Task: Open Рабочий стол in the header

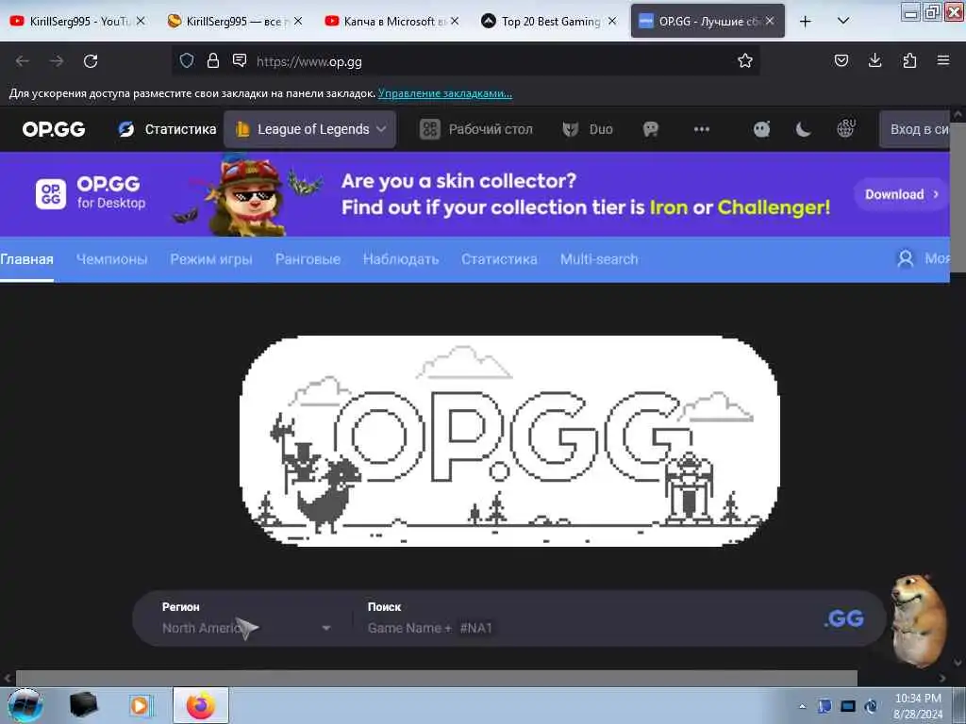Action: pyautogui.click(x=476, y=129)
